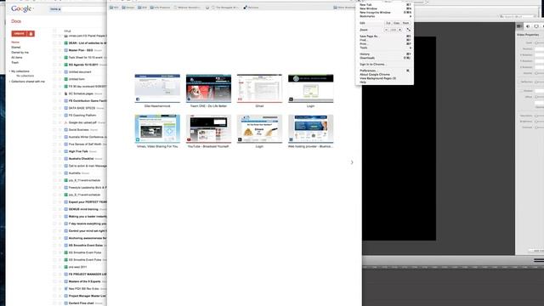Click the fullscreen icon in Zoom row
544x306 pixels.
pos(408,30)
